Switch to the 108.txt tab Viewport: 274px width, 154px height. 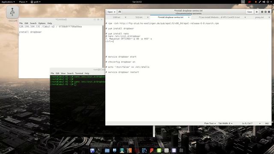coord(116,17)
